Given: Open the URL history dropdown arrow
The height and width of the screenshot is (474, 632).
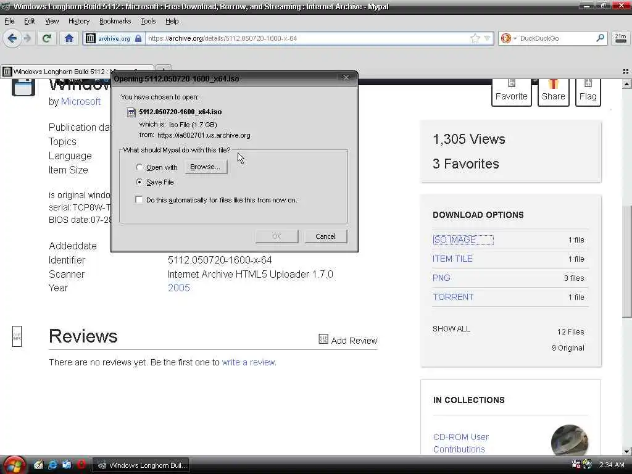Looking at the screenshot, I should [x=488, y=39].
